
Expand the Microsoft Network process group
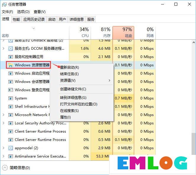pos(4,115)
